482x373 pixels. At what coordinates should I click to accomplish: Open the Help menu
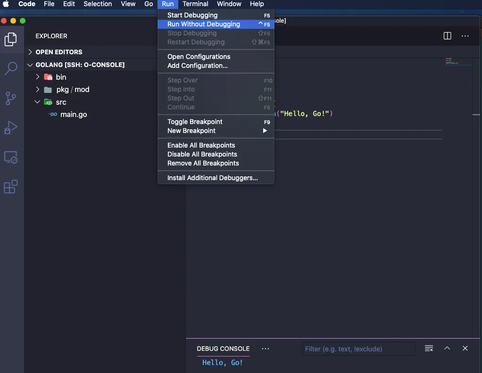[x=257, y=4]
